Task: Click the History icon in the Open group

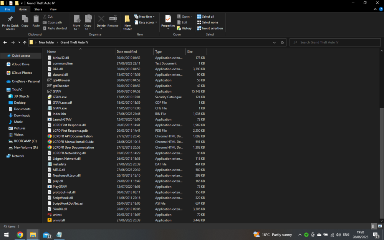Action: [x=185, y=28]
